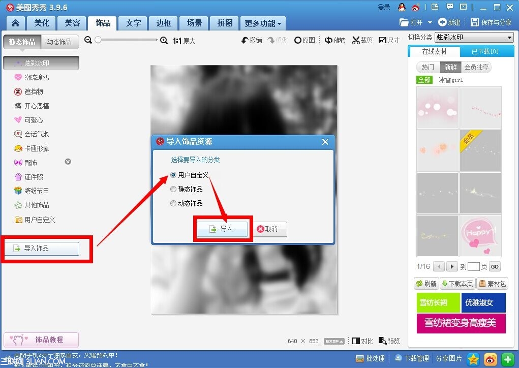Click the 打开 folder icon
519x368 pixels.
click(x=404, y=22)
